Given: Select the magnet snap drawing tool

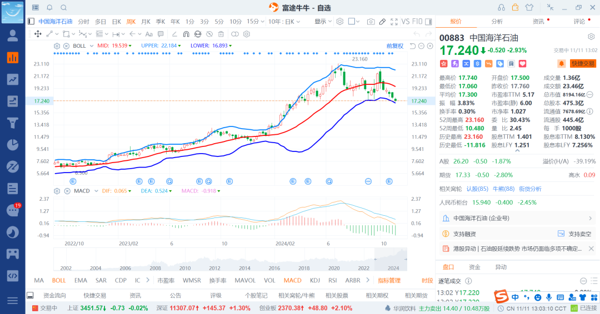Looking at the screenshot, I should point(186,34).
